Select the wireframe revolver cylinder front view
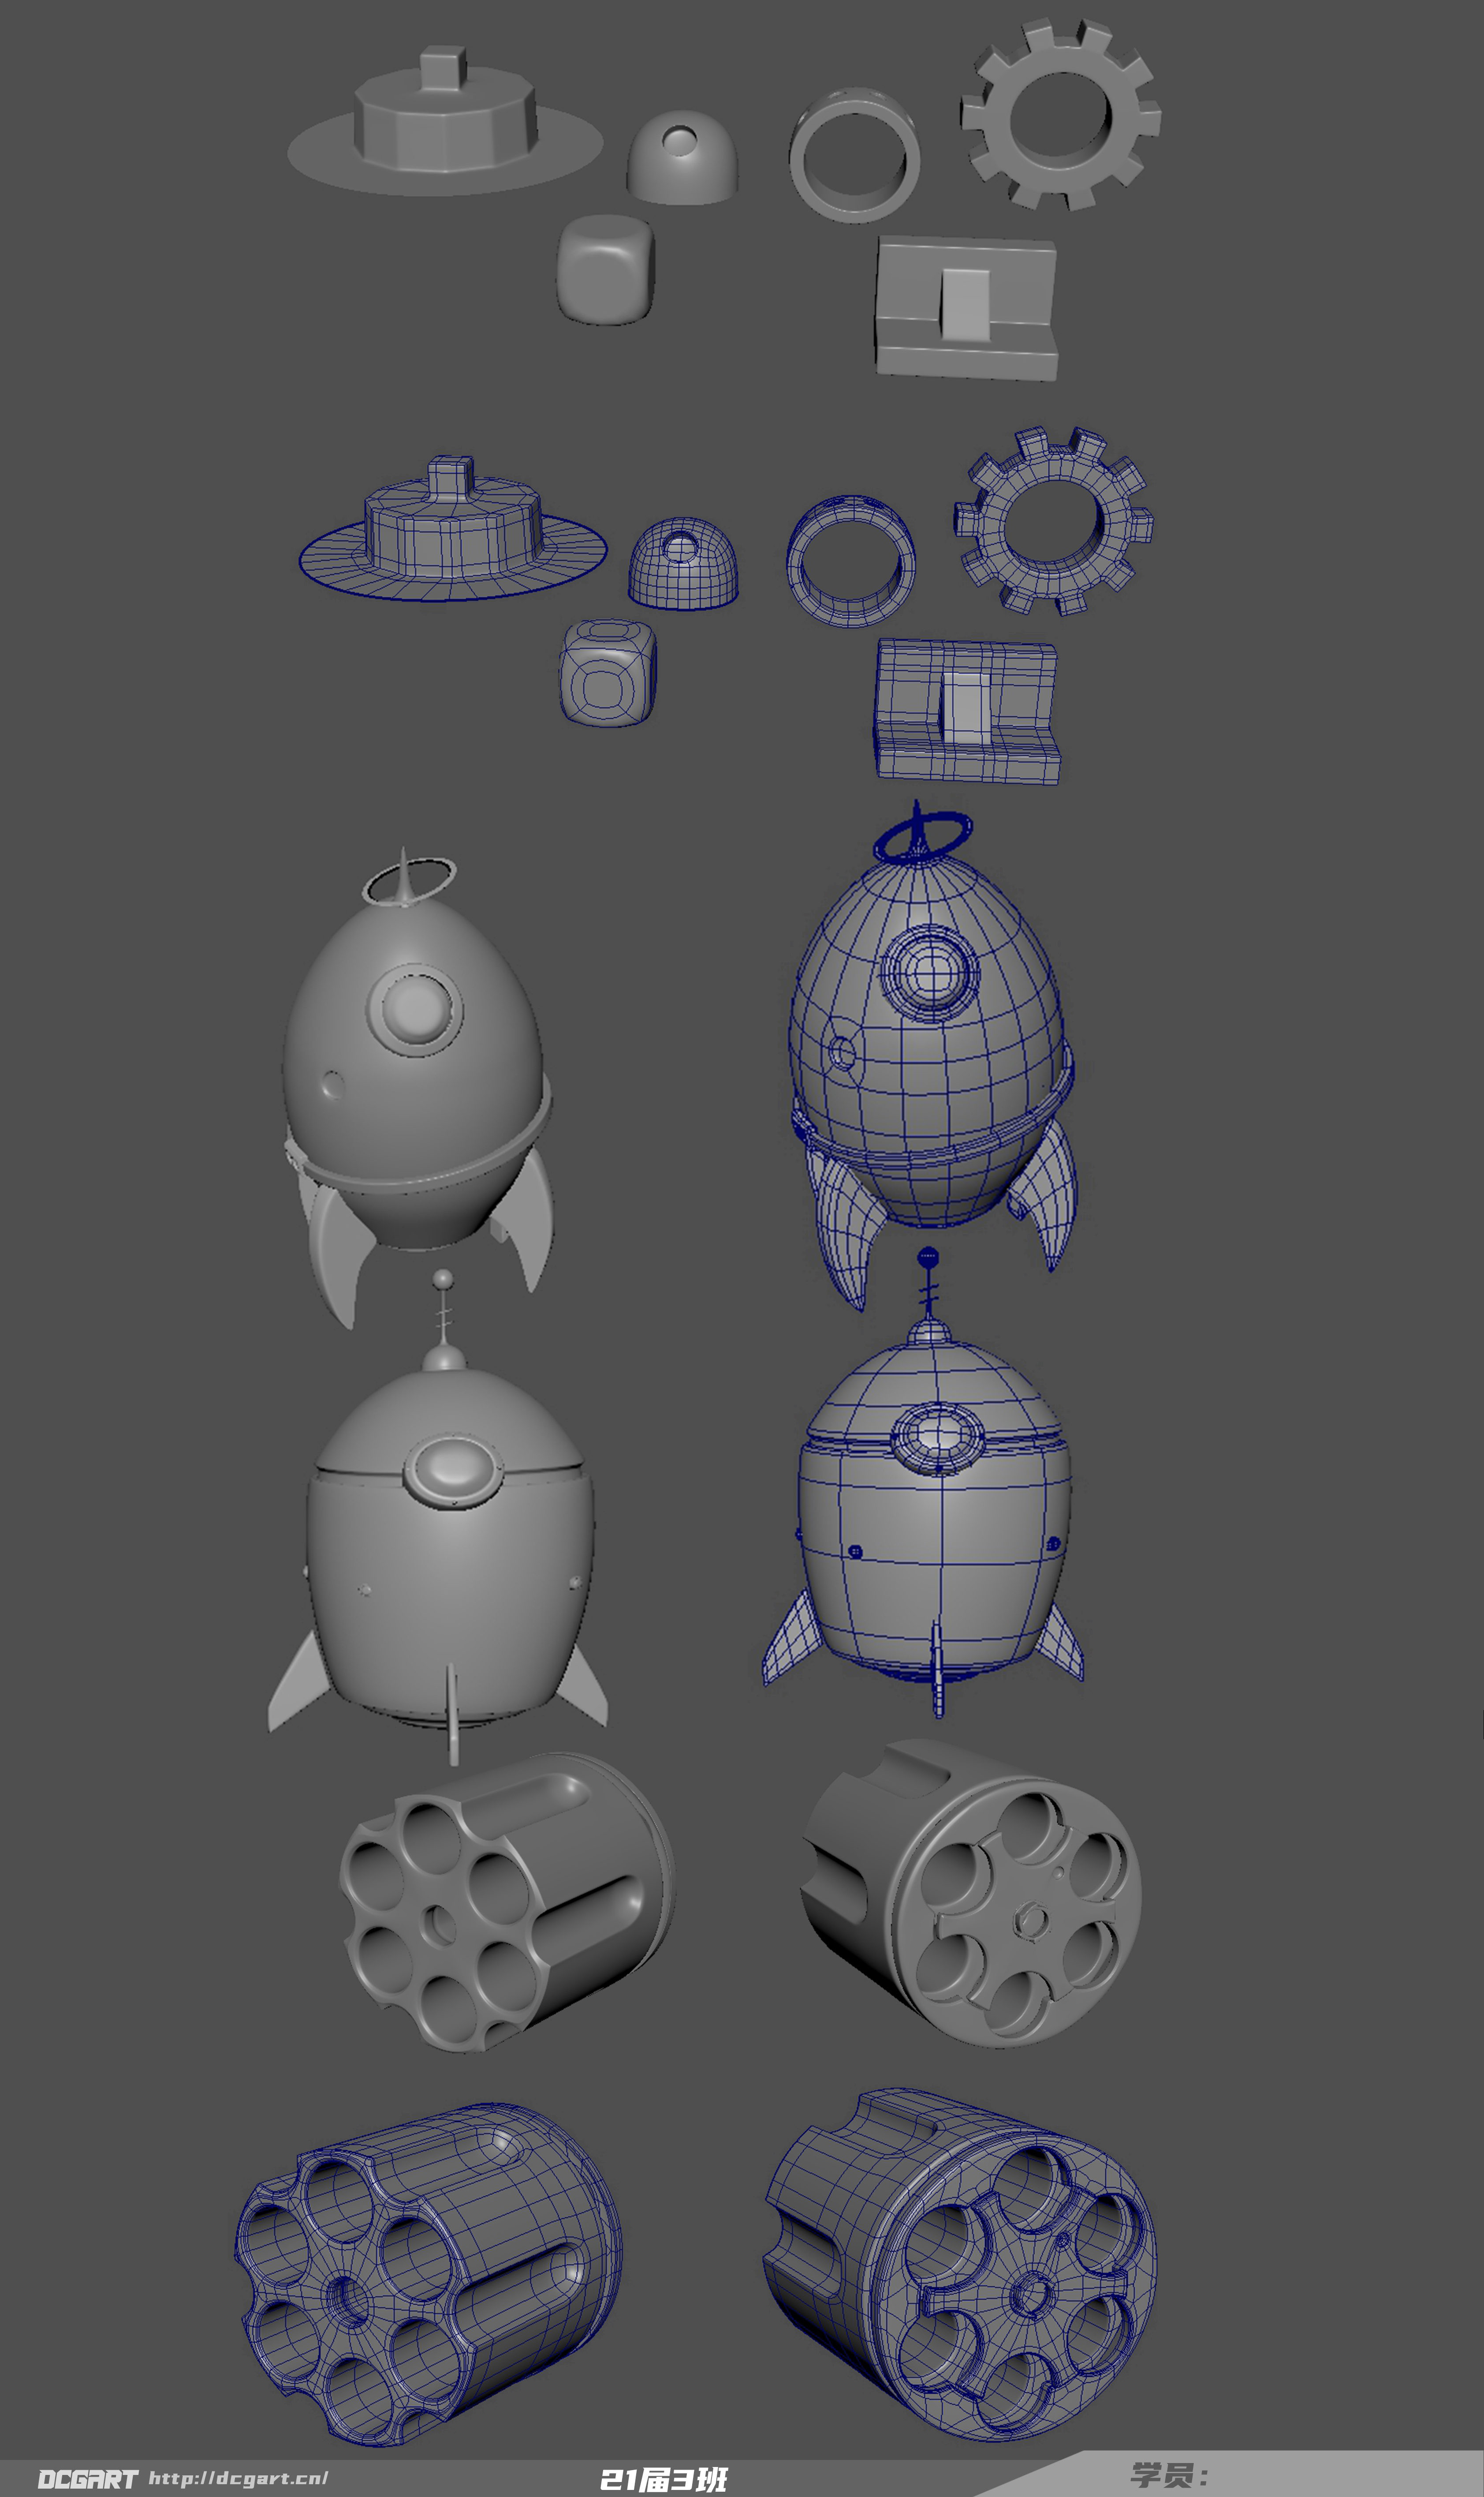 tap(429, 2275)
